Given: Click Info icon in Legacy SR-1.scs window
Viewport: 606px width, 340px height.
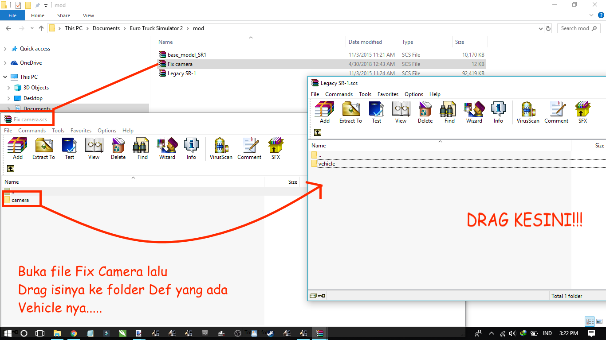Looking at the screenshot, I should tap(498, 112).
